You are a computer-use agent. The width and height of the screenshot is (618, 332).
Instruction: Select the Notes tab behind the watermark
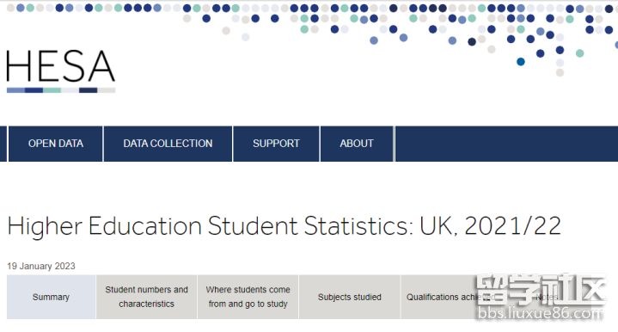[x=547, y=297]
